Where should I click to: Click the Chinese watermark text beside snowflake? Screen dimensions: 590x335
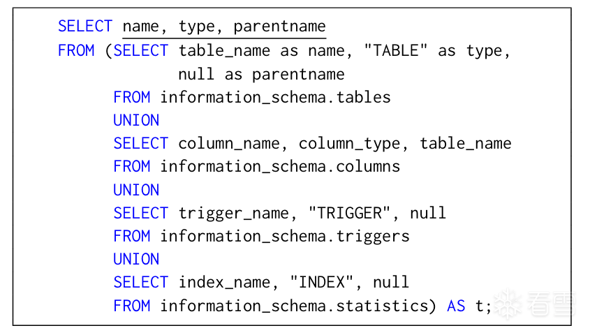point(551,303)
